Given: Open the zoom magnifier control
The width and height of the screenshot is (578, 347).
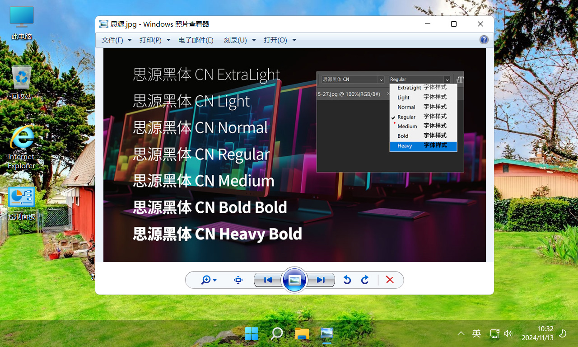Looking at the screenshot, I should click(x=206, y=280).
